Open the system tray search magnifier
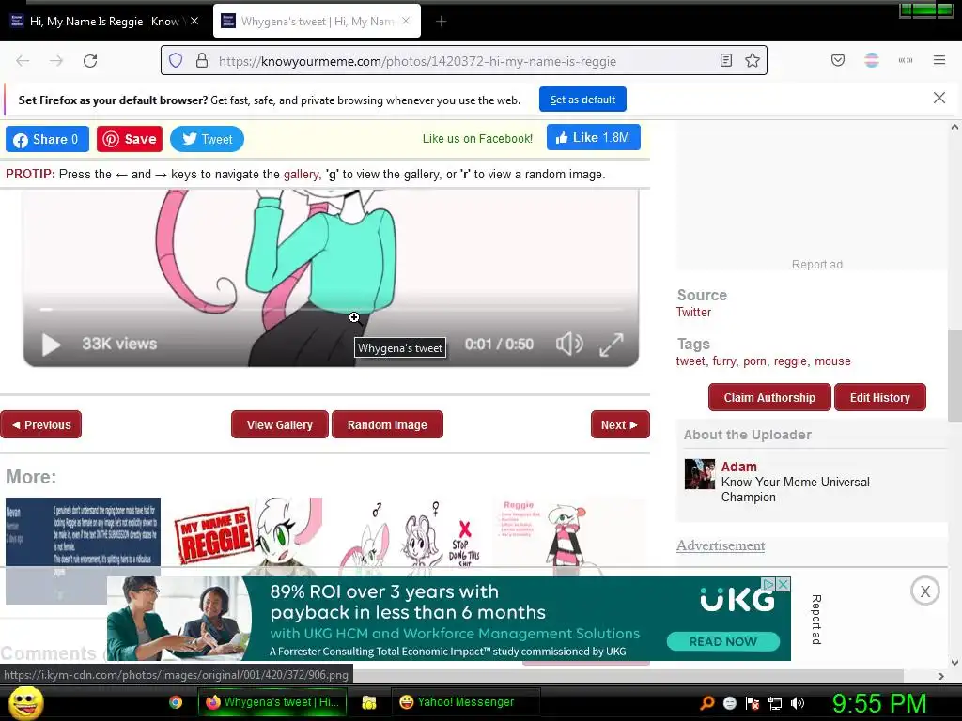Image resolution: width=962 pixels, height=721 pixels. coord(707,702)
